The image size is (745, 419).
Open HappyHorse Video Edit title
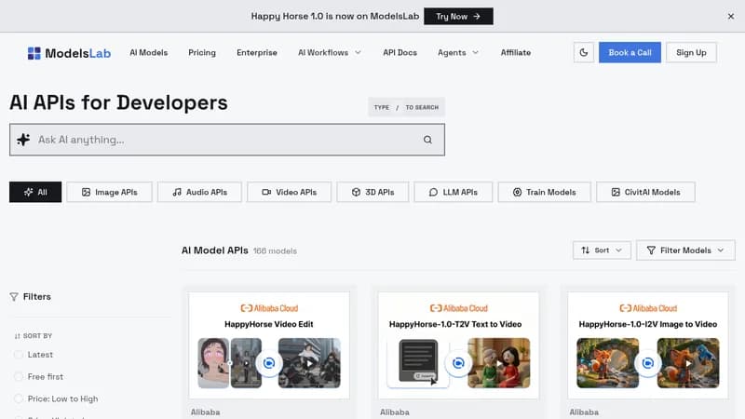pos(269,324)
